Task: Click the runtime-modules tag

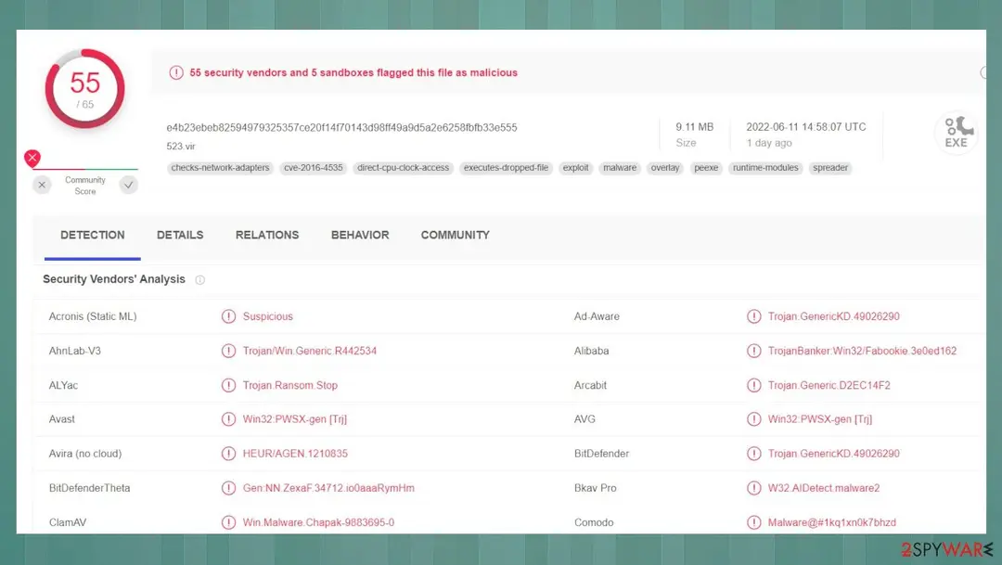Action: pos(765,168)
